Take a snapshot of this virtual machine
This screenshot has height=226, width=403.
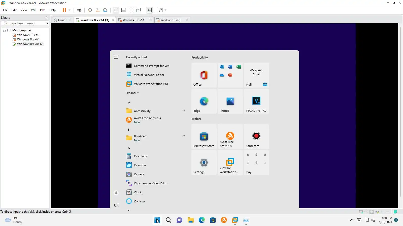tap(90, 10)
